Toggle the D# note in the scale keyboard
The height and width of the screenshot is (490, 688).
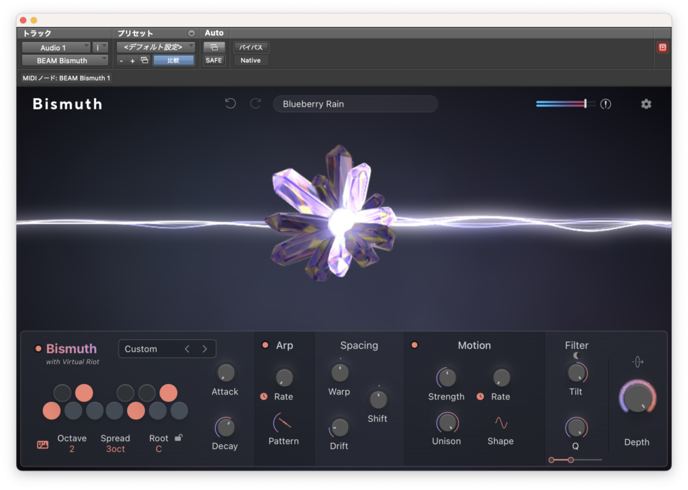coord(84,393)
